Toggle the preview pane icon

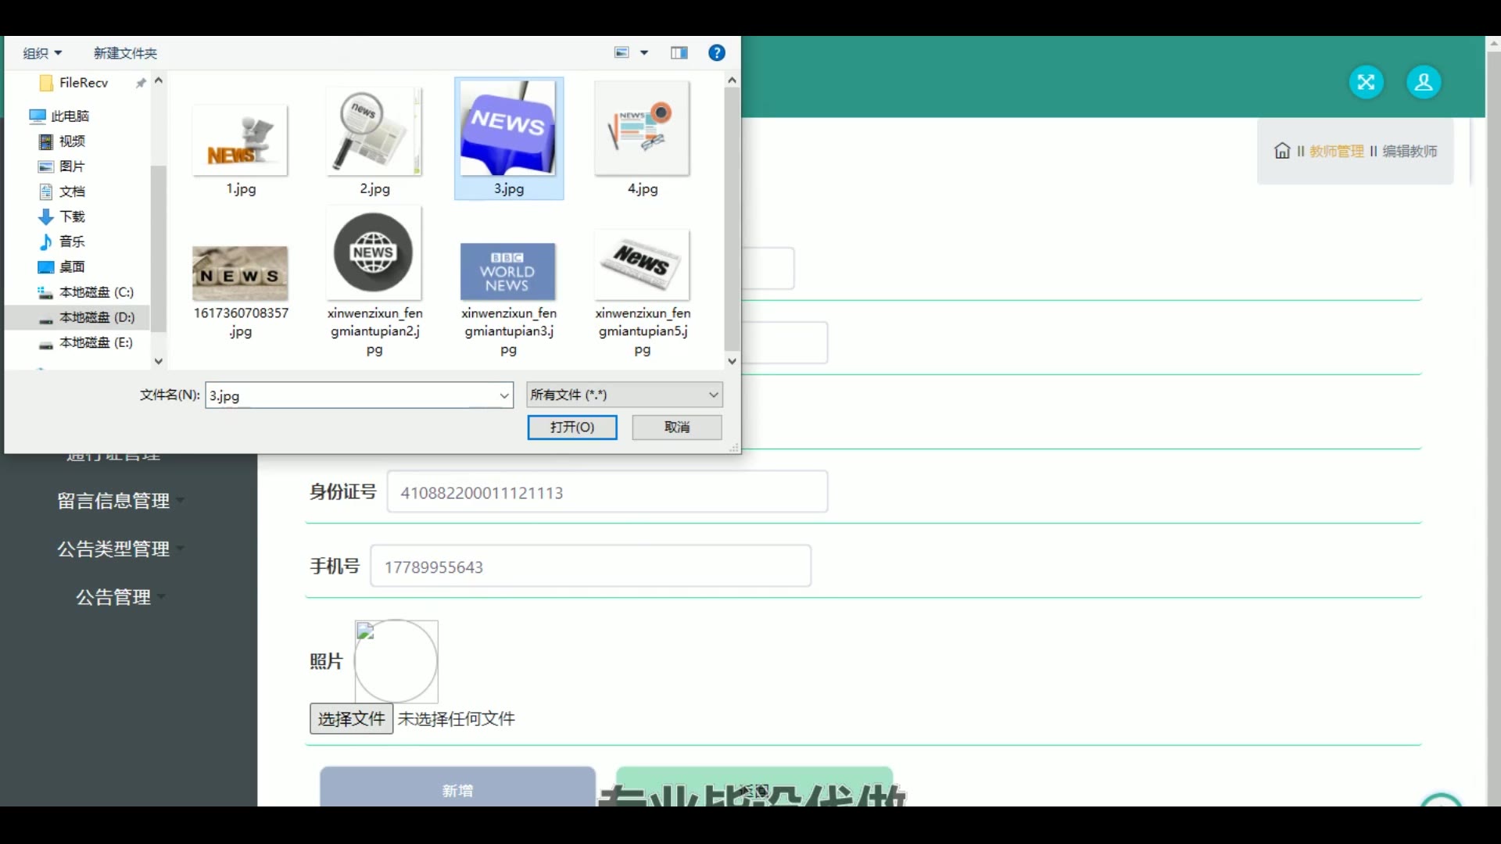tap(679, 53)
